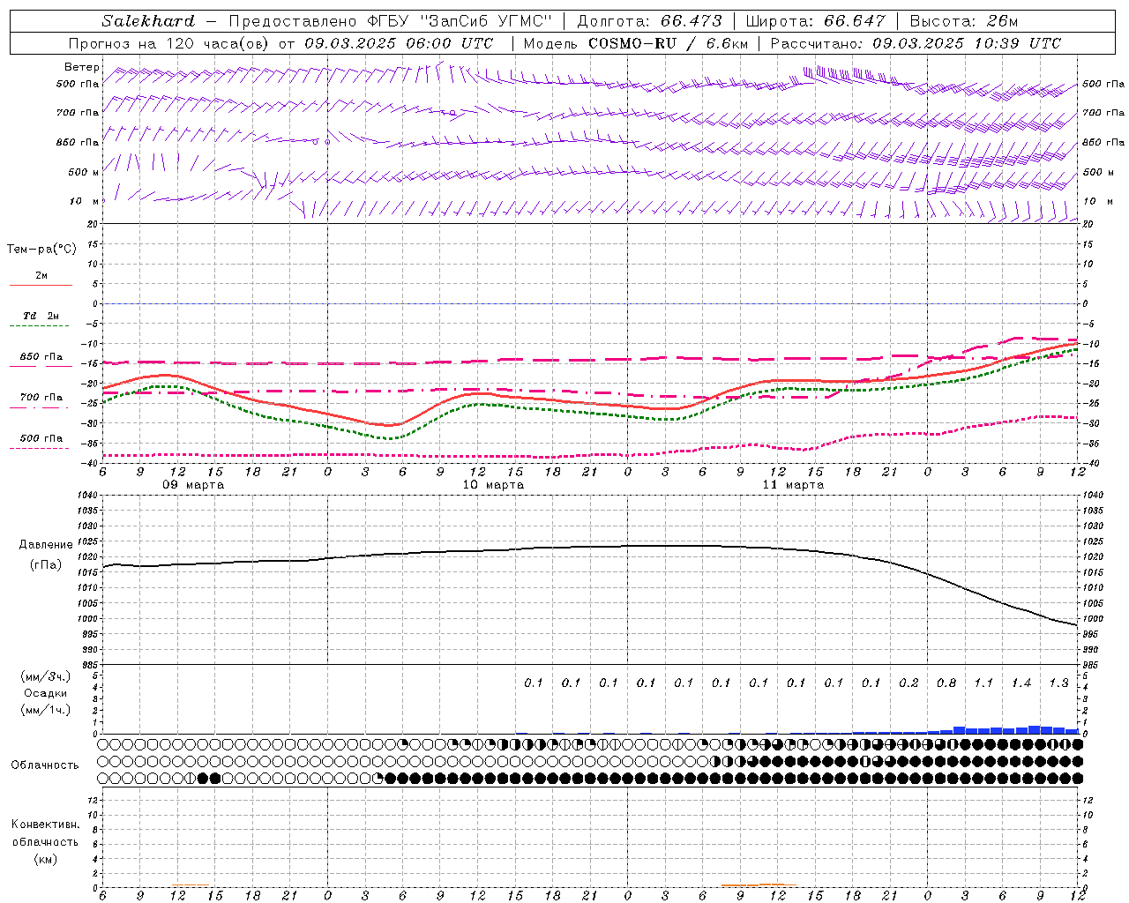
Task: Click the latitude value "Широта: 66.647"
Action: (816, 21)
